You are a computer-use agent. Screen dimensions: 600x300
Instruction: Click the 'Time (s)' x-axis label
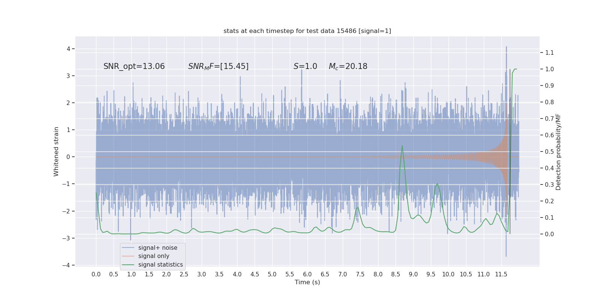(x=307, y=282)
